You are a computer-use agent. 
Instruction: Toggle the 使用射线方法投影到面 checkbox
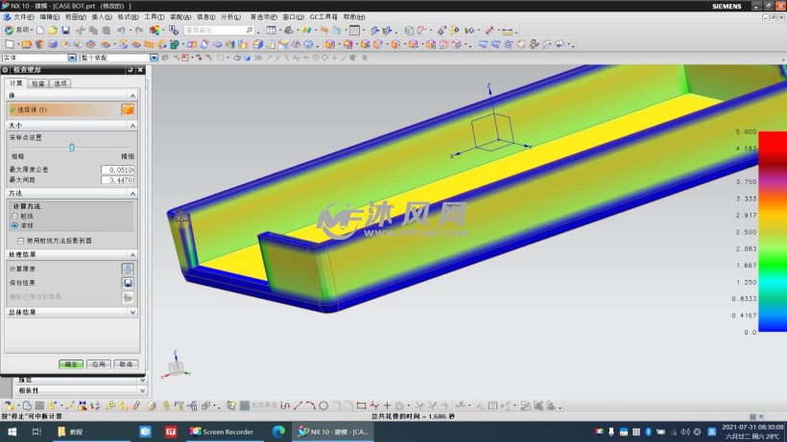point(20,241)
